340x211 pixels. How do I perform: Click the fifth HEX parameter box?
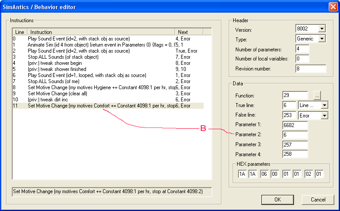(286, 174)
